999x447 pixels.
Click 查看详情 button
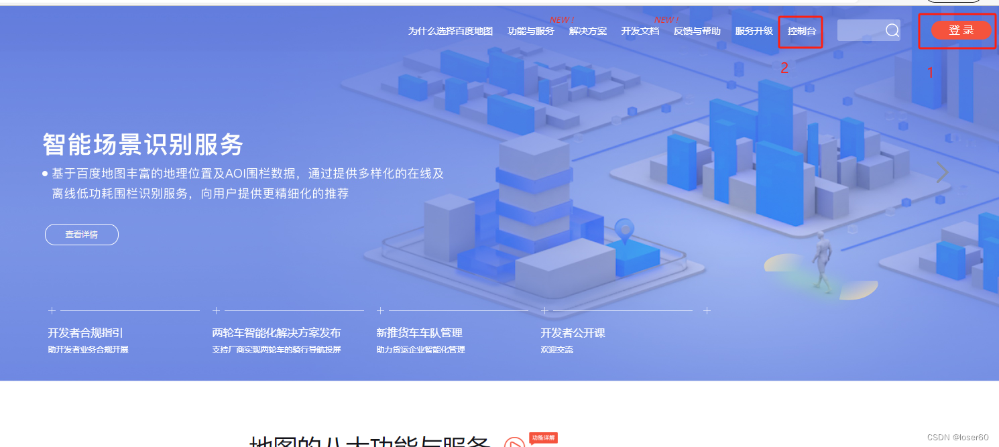[x=82, y=235]
